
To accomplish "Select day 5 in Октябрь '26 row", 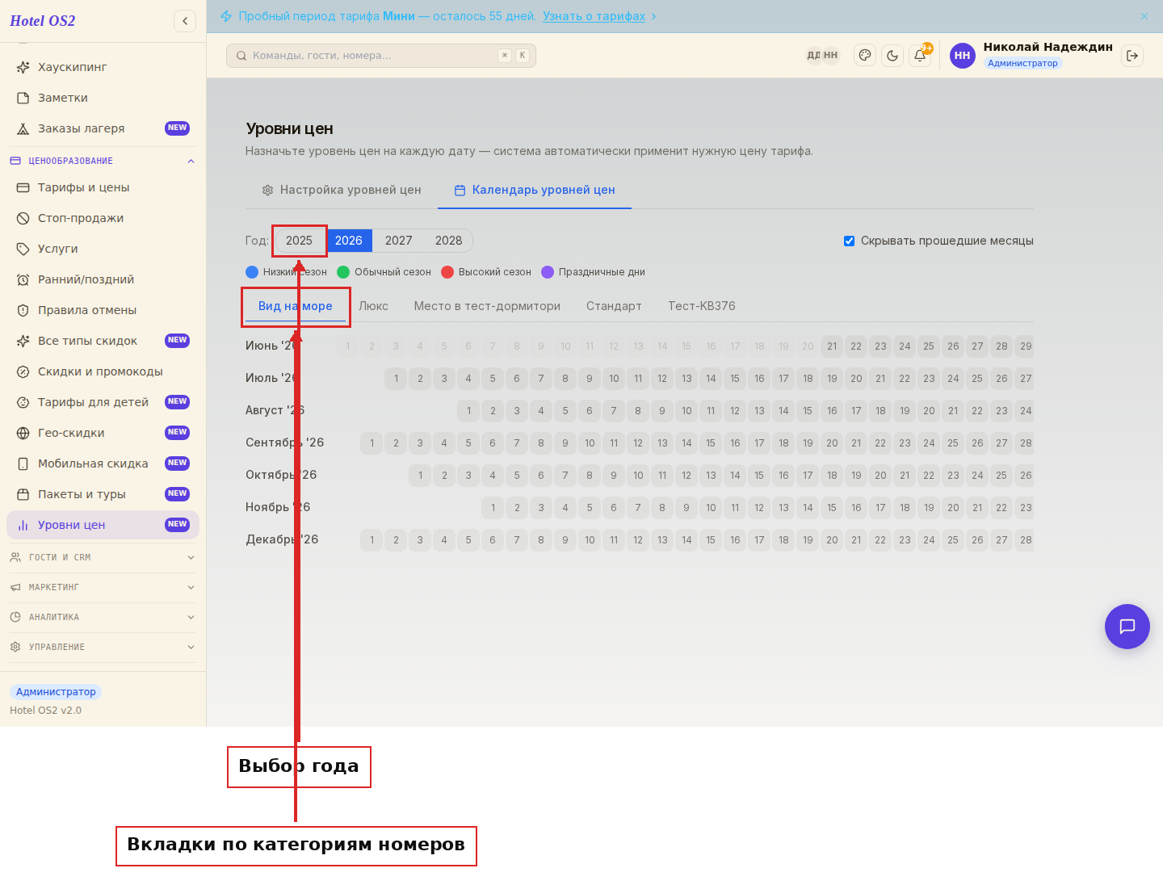I will [x=517, y=476].
